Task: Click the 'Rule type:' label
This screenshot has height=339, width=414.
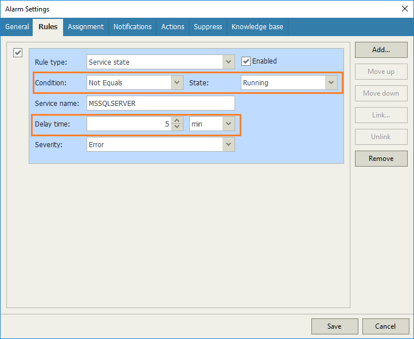Action: (x=51, y=62)
